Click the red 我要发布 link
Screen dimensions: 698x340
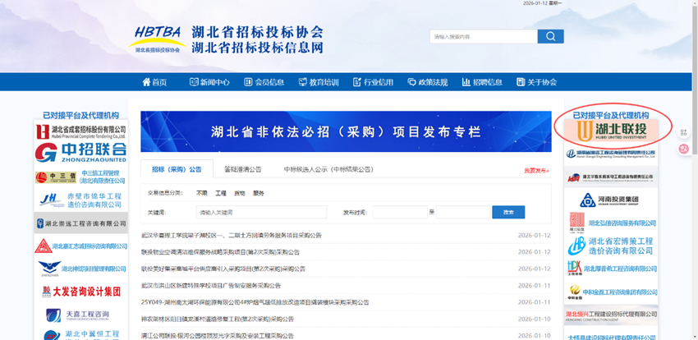pos(535,170)
